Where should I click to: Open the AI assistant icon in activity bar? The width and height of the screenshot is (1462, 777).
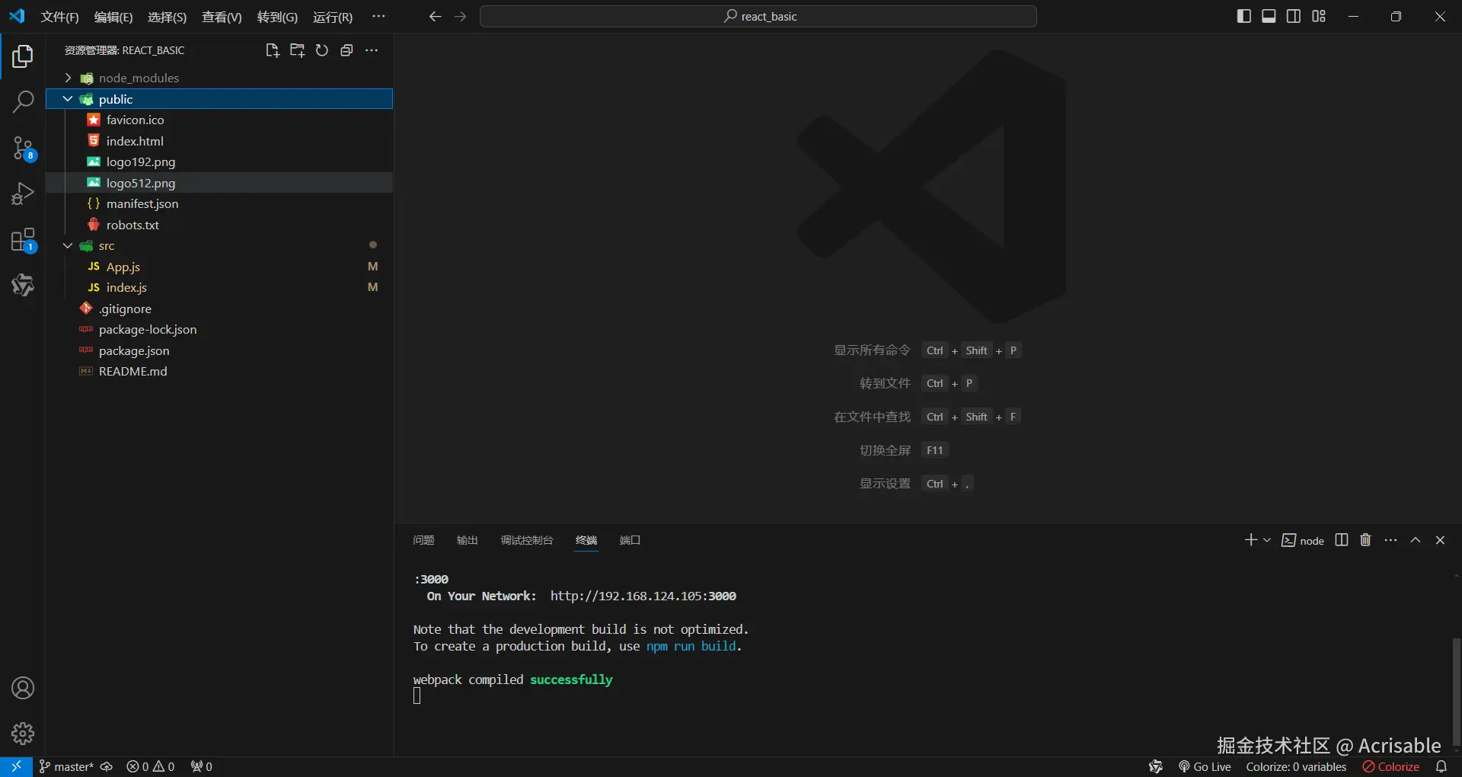pos(23,286)
